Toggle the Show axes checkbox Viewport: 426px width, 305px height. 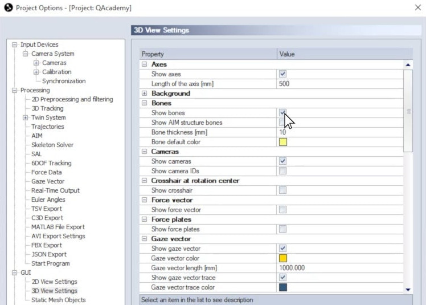point(282,74)
